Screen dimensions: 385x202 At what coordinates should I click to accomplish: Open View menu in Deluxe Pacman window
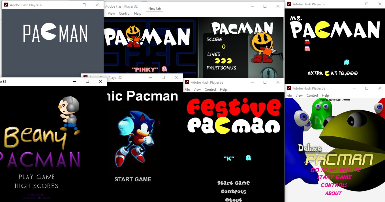[299, 95]
